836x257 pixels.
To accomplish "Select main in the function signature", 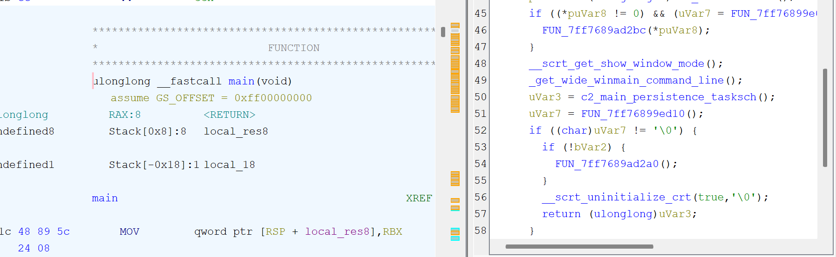I will 241,81.
